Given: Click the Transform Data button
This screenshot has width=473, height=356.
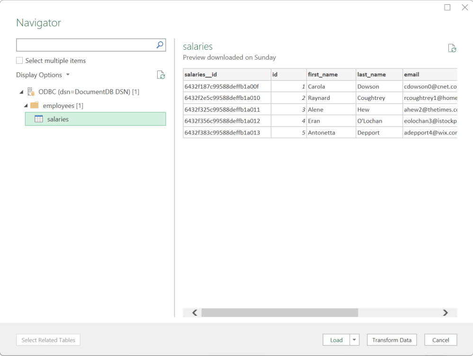Looking at the screenshot, I should [392, 340].
